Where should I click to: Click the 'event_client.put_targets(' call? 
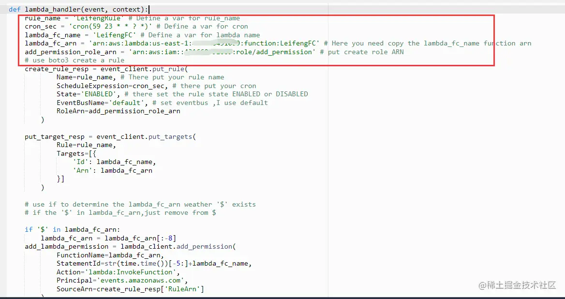tap(146, 136)
